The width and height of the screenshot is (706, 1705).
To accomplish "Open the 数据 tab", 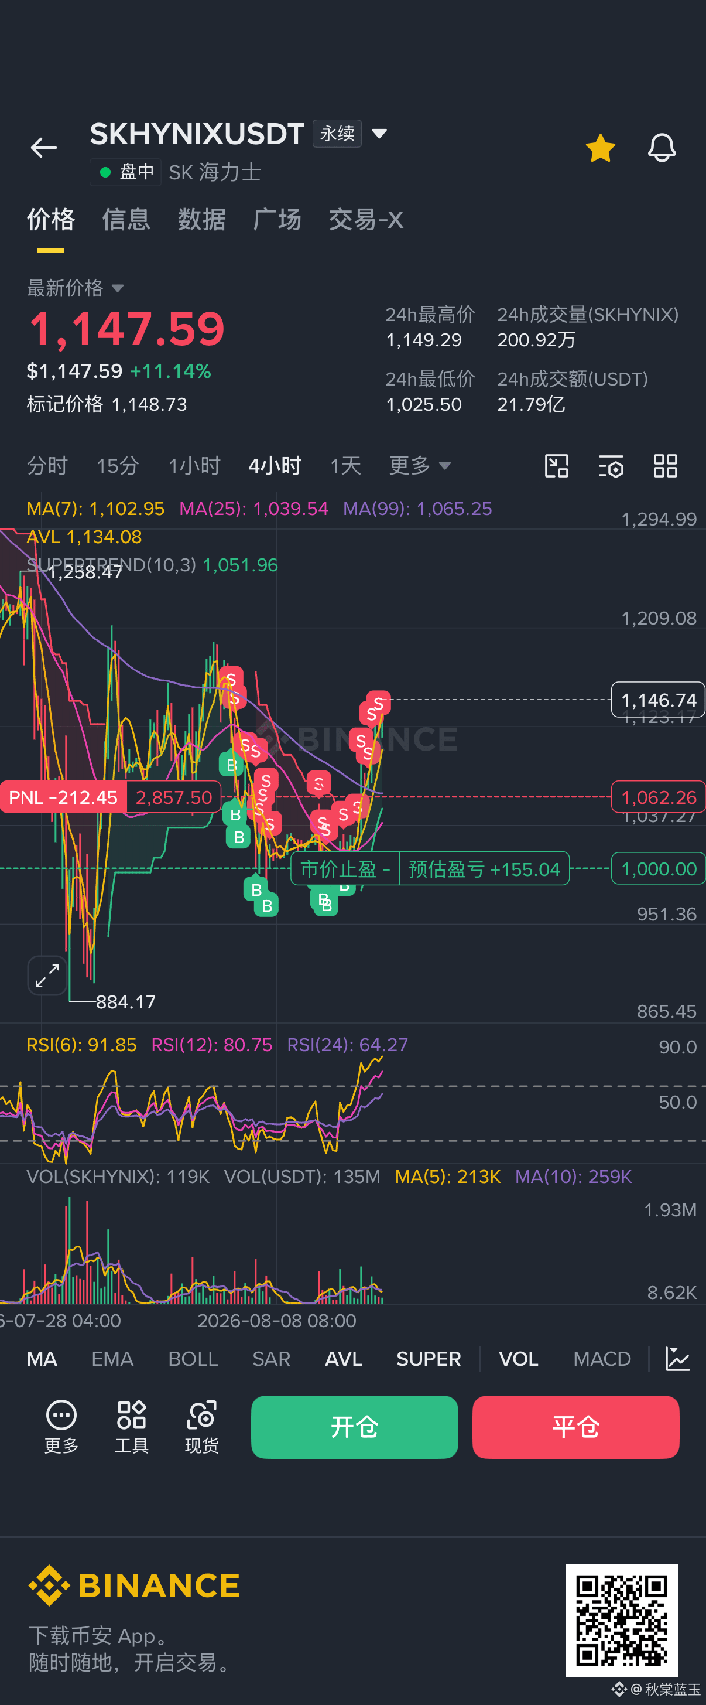I will pyautogui.click(x=201, y=219).
